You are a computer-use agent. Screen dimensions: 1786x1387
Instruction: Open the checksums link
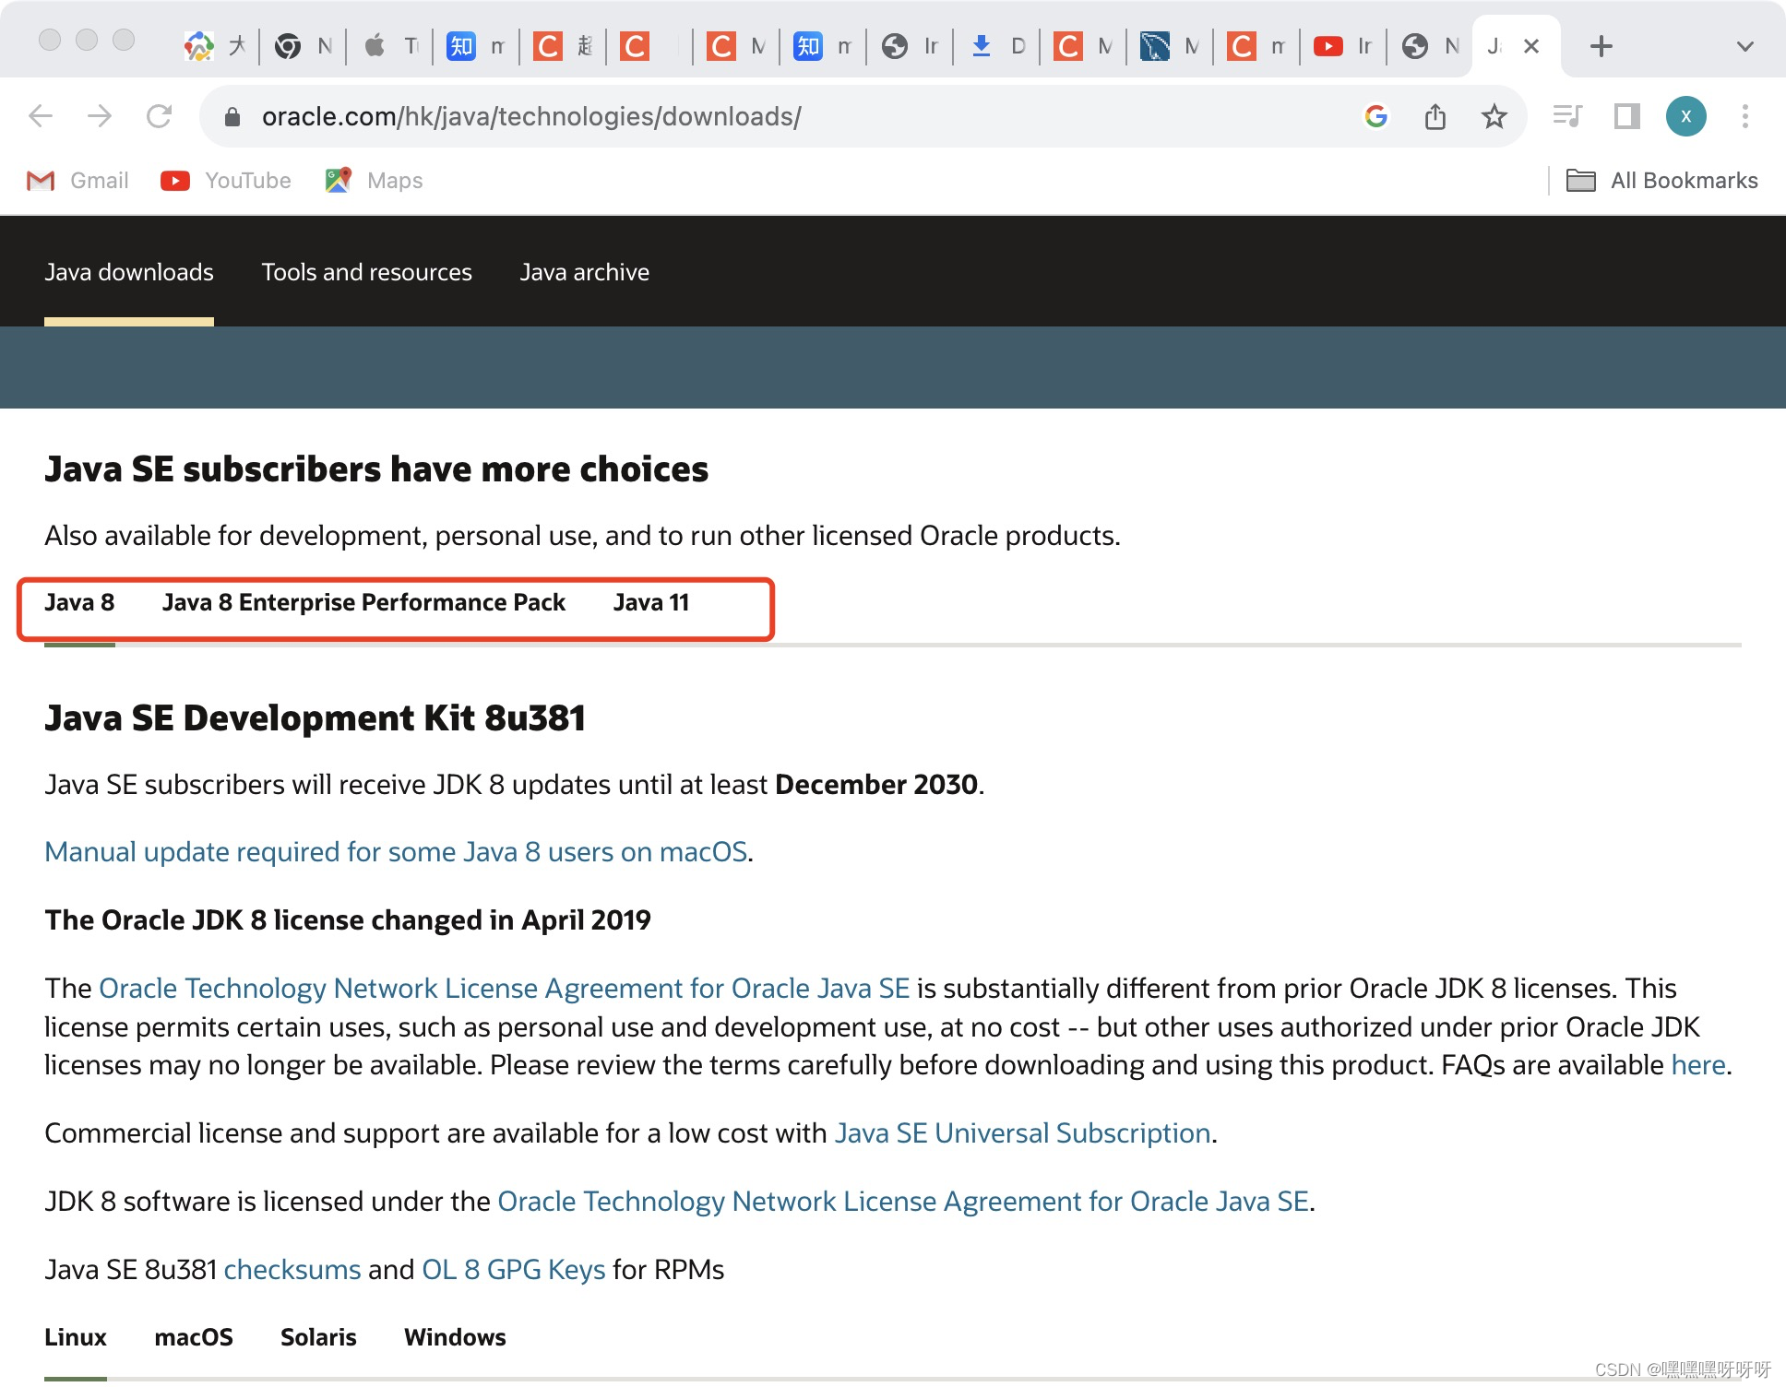(292, 1269)
